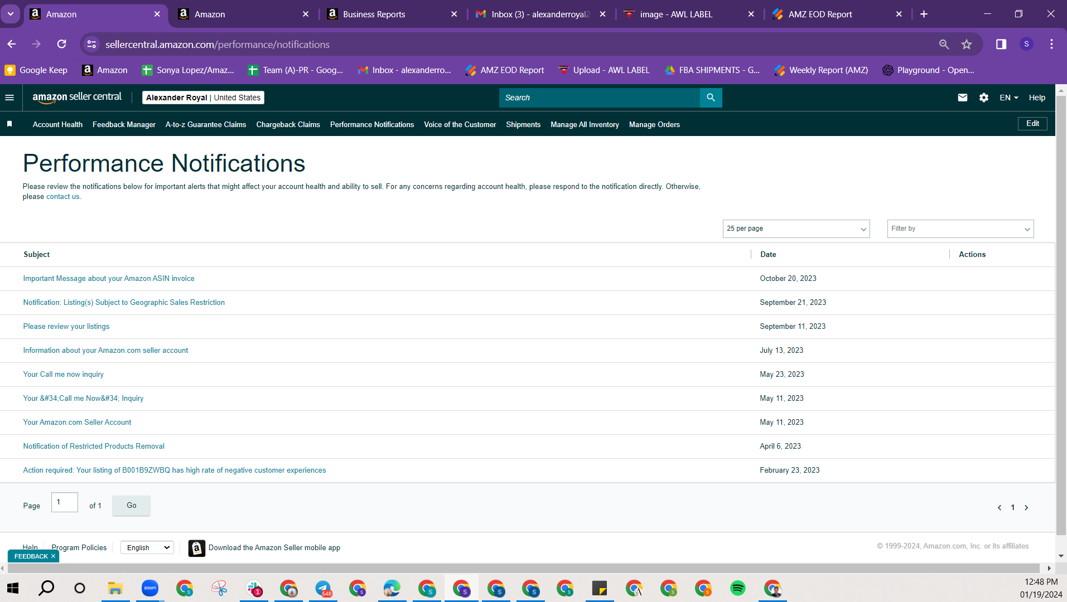The width and height of the screenshot is (1067, 602).
Task: Open Geographic Sales Restriction notification
Action: pos(124,303)
